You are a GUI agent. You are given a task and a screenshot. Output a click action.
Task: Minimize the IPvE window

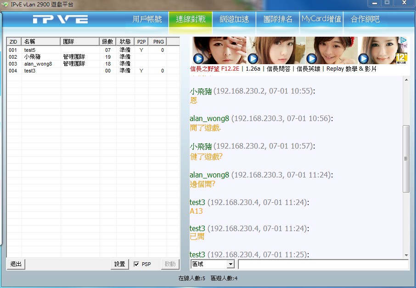tap(375, 3)
